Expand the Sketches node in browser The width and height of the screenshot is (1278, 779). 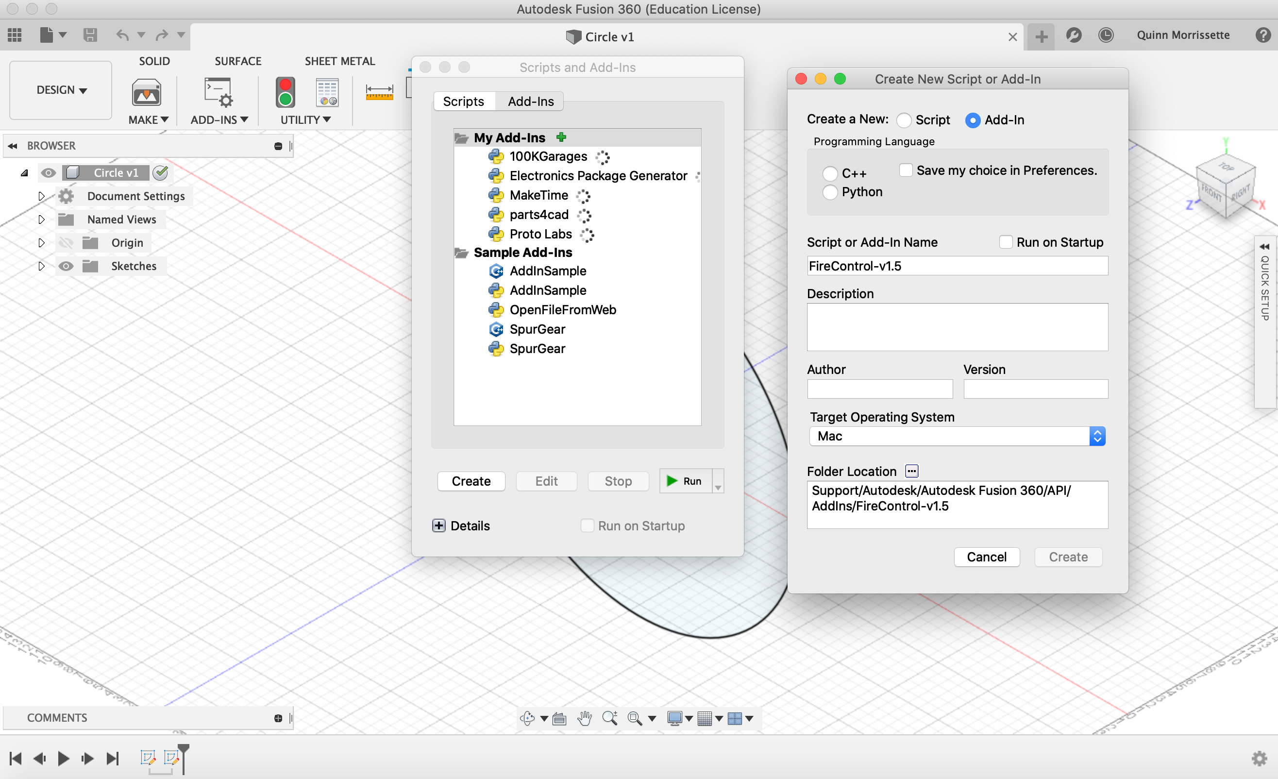pos(41,266)
